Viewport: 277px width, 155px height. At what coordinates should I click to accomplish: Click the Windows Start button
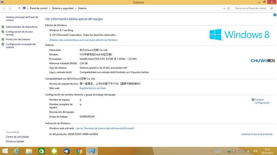pyautogui.click(x=5, y=151)
